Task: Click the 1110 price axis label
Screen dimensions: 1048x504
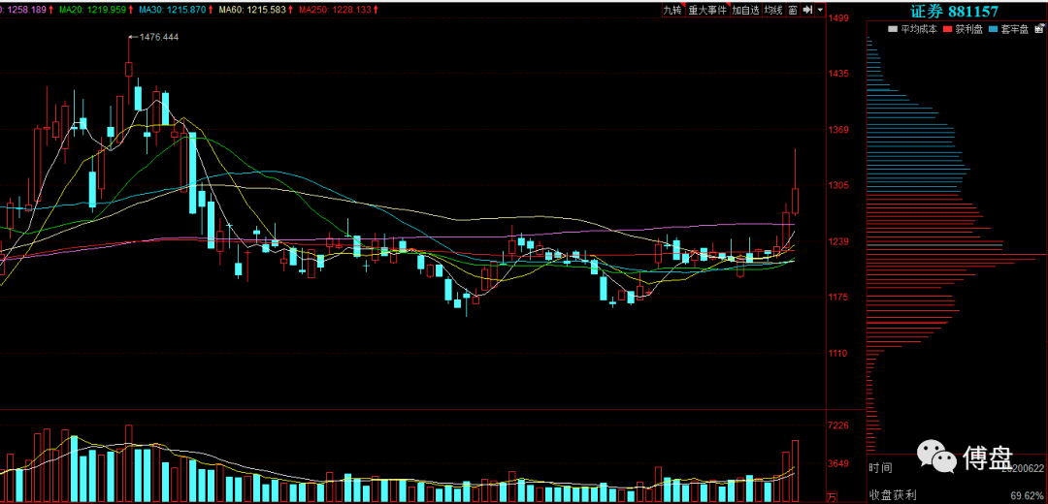Action: 838,353
